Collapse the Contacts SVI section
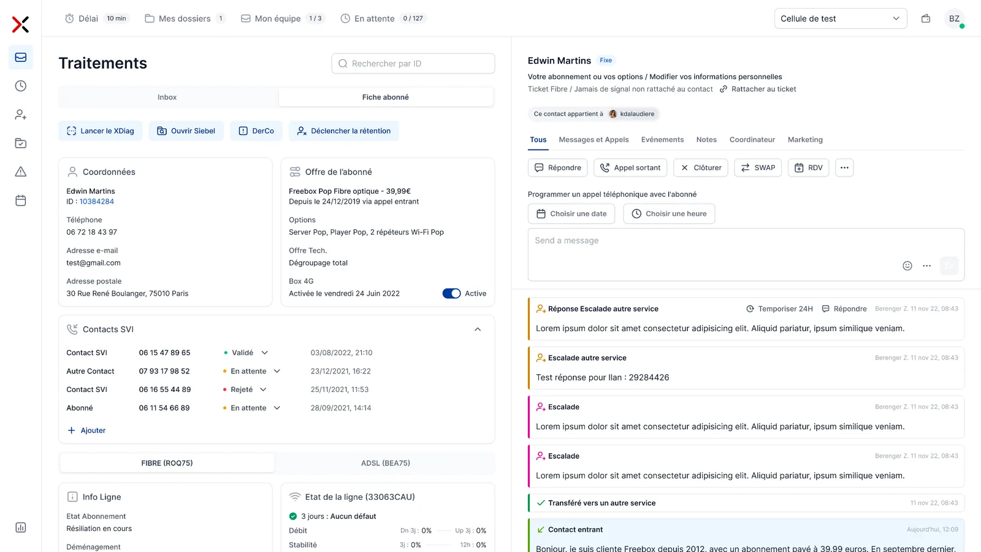Viewport: 981px width, 552px height. [x=478, y=329]
